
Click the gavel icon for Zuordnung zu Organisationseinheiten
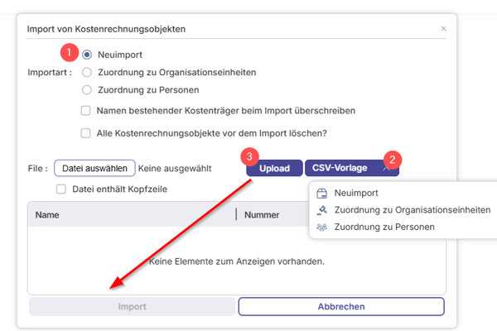(322, 209)
